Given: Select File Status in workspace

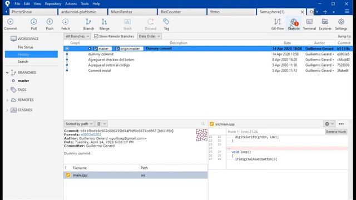Looking at the screenshot, I should click(x=26, y=47).
